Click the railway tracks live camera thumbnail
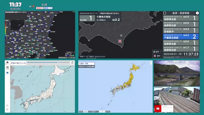Image resolution: width=204 pixels, height=115 pixels. coord(177,100)
